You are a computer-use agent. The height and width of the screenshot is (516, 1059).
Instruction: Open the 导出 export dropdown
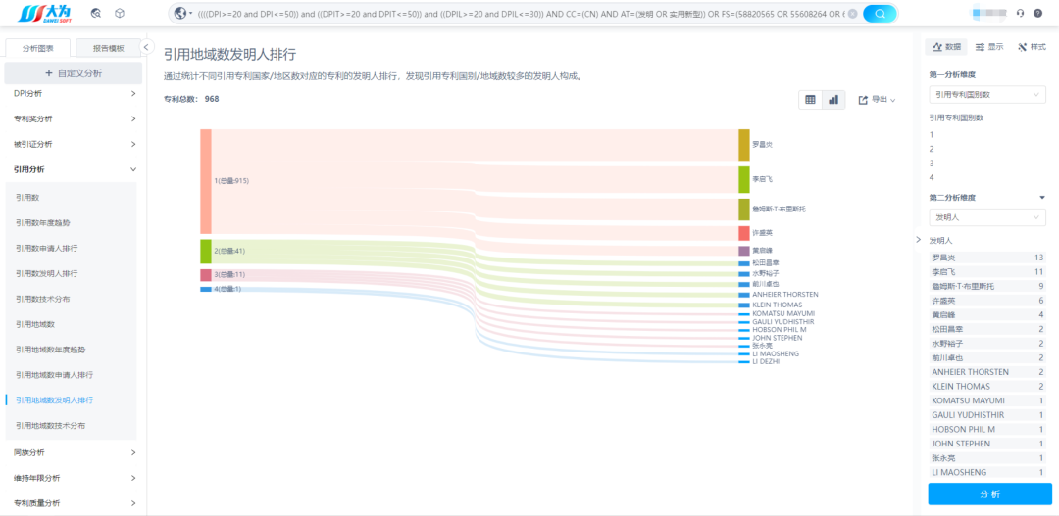coord(877,100)
